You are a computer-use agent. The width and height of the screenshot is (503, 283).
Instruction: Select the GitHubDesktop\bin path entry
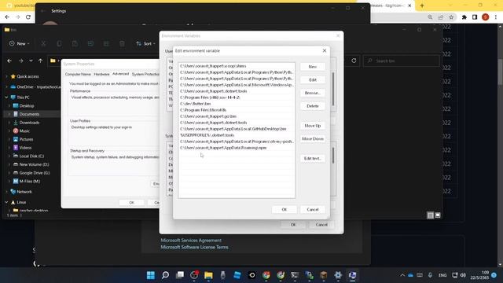click(x=237, y=129)
